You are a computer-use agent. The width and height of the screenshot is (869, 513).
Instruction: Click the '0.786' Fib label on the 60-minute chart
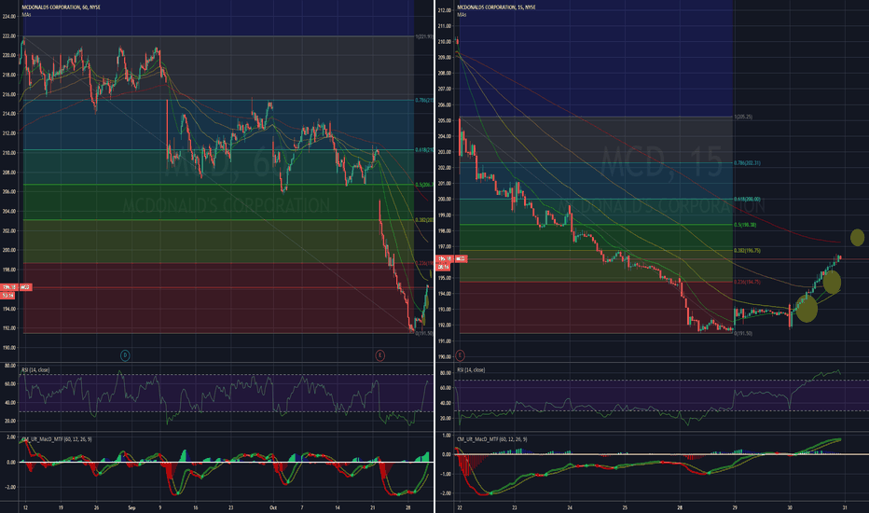pyautogui.click(x=424, y=101)
